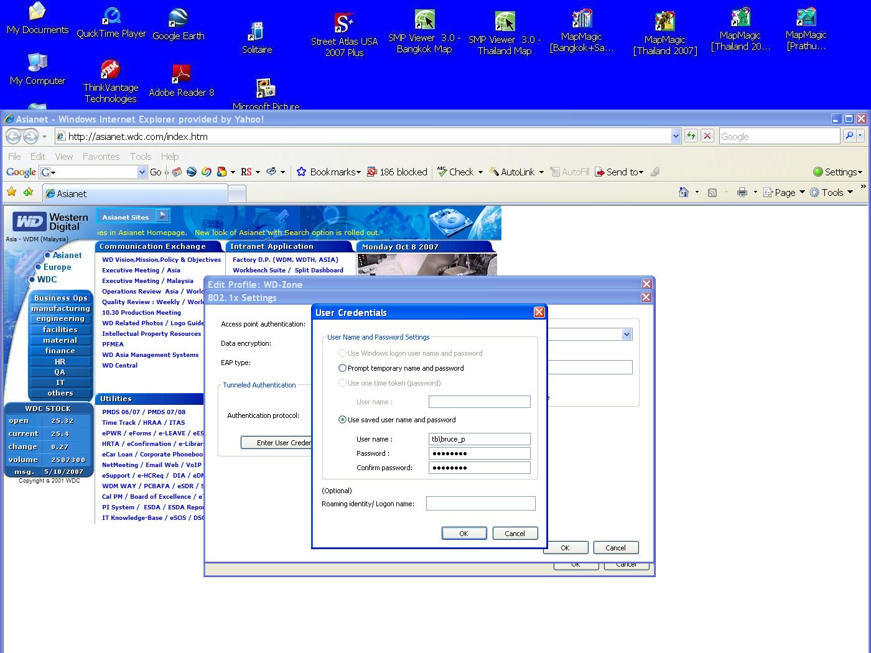Screen dimensions: 871x653
Task: Open recent pages dropdown next to Forward
Action: (44, 136)
